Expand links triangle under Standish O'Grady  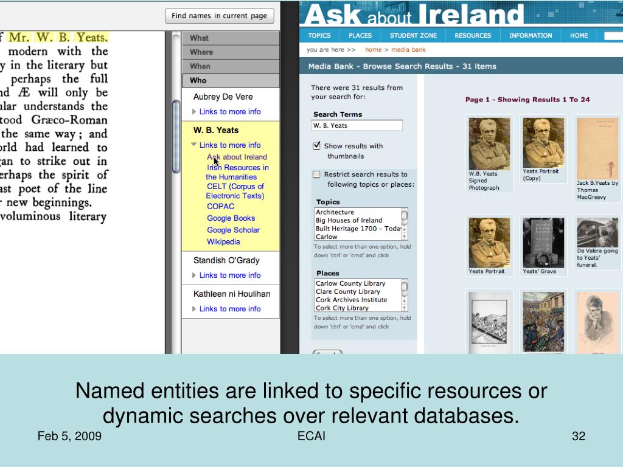(x=194, y=275)
